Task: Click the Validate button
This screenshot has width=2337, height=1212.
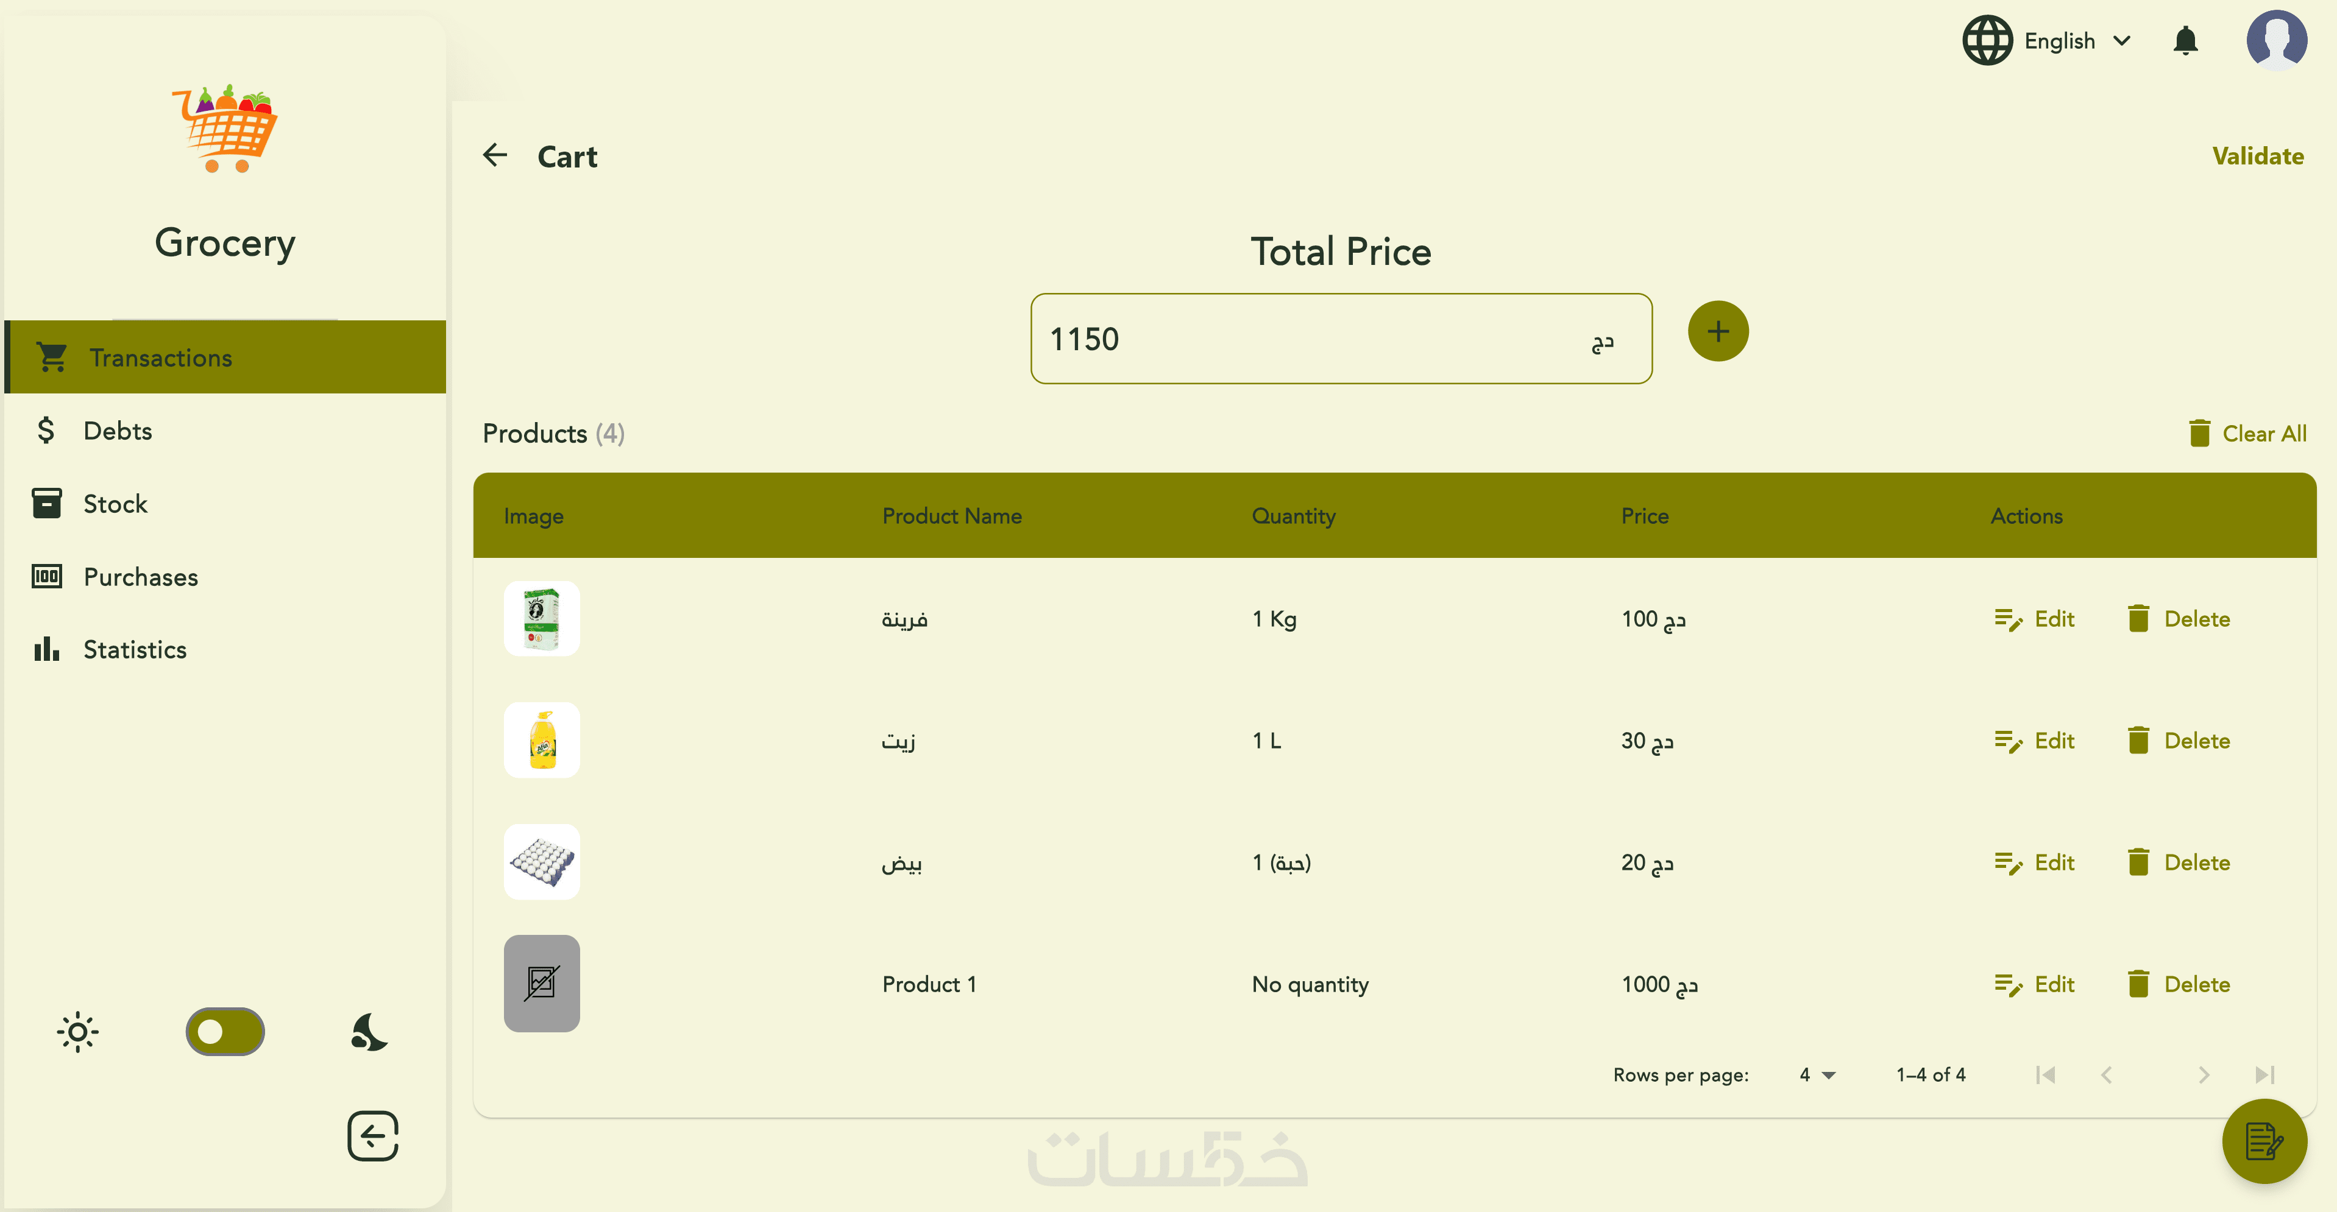Action: 2257,156
